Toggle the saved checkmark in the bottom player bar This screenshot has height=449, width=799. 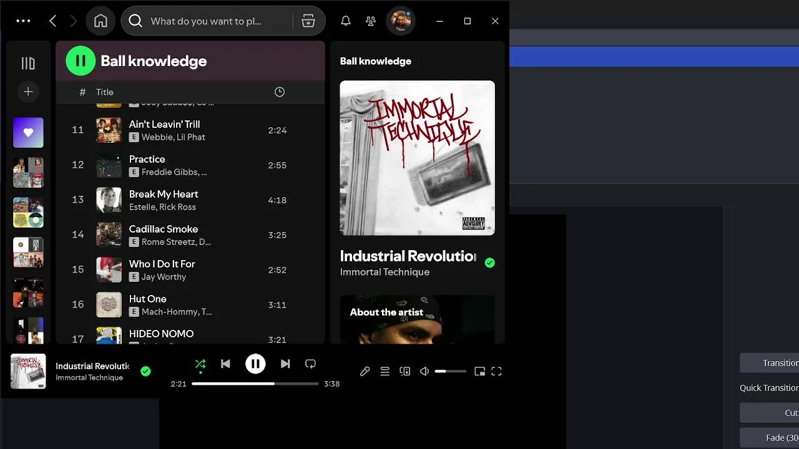(145, 371)
